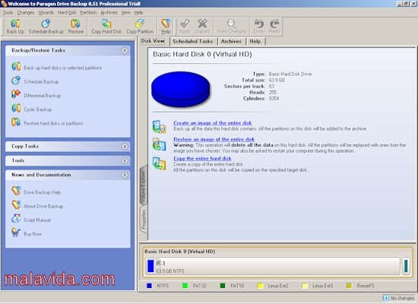418x304 pixels.
Task: Select the C: 63.9 GB NTFS partition bar
Action: point(272,266)
